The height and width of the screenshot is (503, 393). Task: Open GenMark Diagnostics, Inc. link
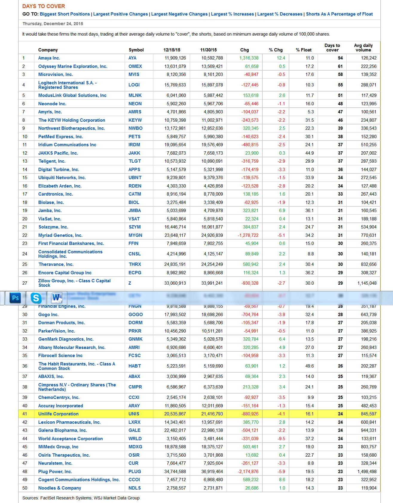click(66, 339)
